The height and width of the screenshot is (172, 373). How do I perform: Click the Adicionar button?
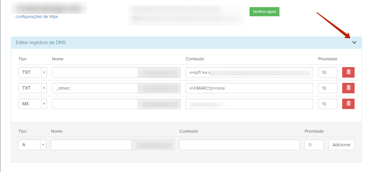(341, 145)
